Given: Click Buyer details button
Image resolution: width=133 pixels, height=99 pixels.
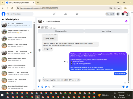Looking at the screenshot, I should tap(50, 39).
